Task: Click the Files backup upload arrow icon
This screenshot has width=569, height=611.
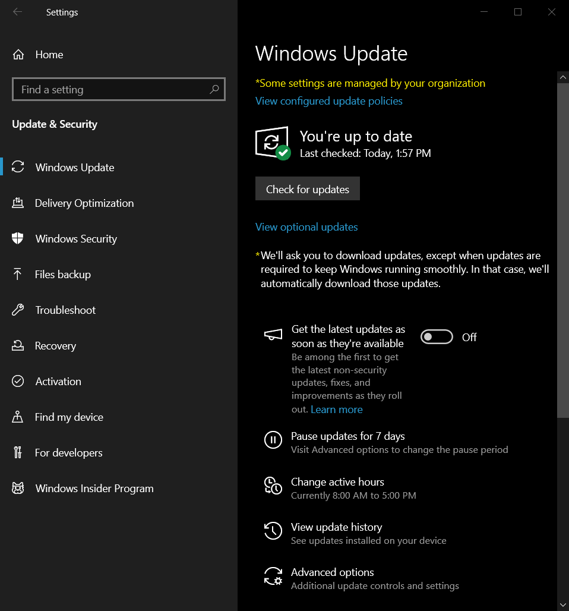Action: (x=18, y=274)
